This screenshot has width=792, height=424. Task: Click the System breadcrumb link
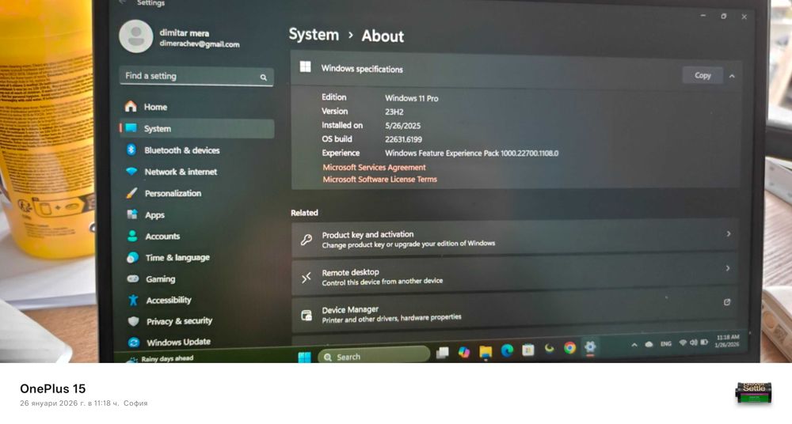pos(314,35)
